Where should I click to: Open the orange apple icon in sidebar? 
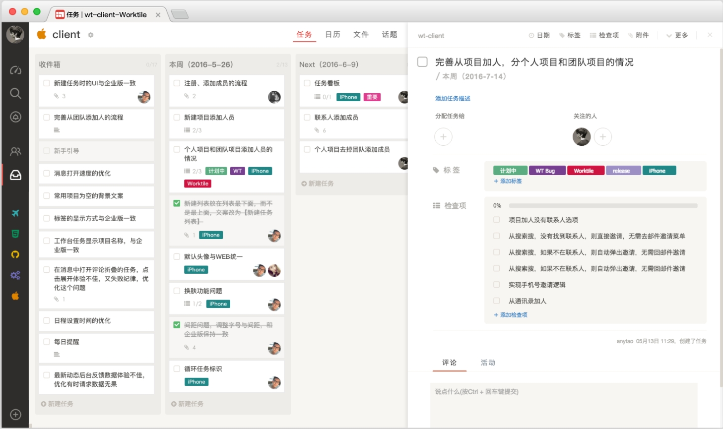tap(15, 296)
